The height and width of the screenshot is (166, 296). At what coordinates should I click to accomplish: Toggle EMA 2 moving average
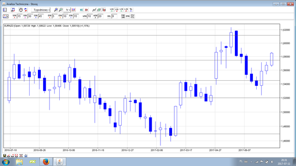coord(60,16)
